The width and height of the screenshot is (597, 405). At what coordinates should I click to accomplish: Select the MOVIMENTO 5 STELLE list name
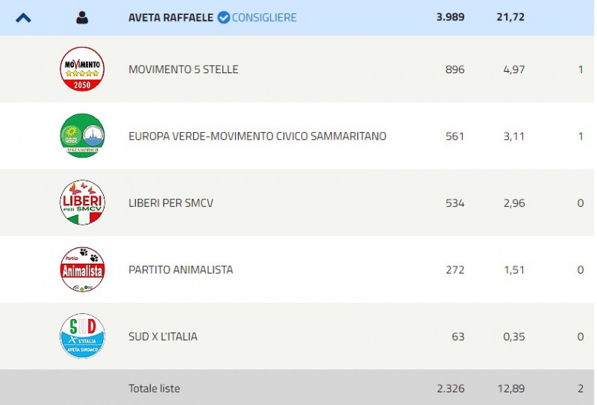pyautogui.click(x=184, y=69)
